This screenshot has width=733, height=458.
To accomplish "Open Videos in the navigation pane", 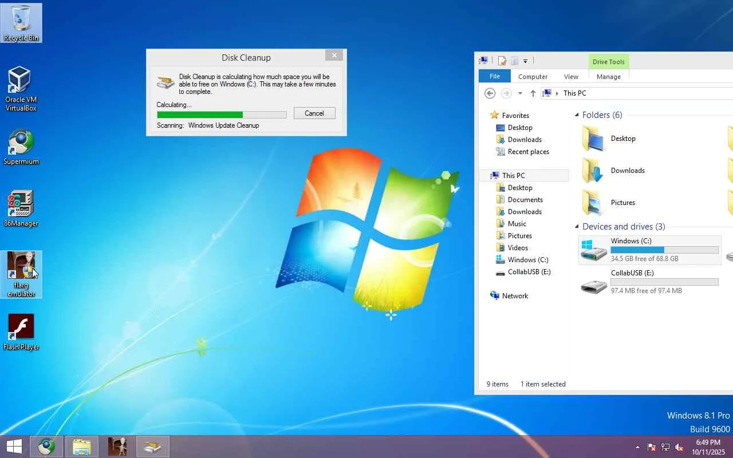I will [x=518, y=248].
